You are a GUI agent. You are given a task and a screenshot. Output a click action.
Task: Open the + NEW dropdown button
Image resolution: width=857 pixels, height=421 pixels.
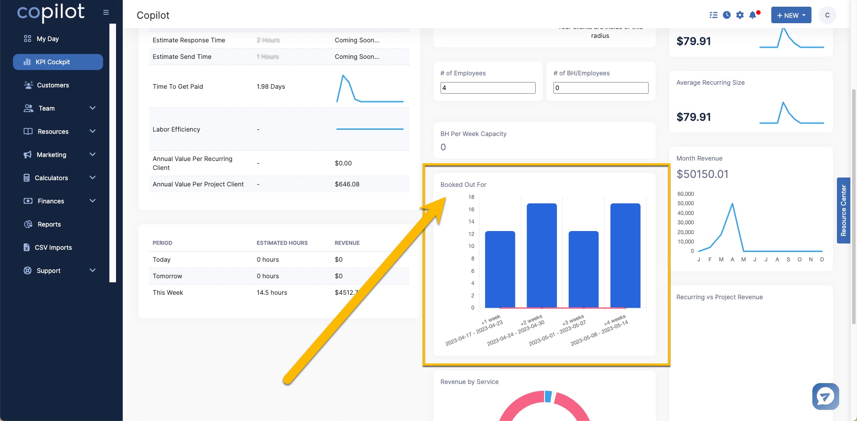(x=791, y=15)
